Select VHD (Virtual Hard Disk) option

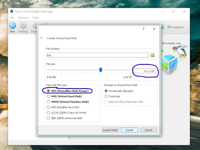pyautogui.click(x=64, y=96)
